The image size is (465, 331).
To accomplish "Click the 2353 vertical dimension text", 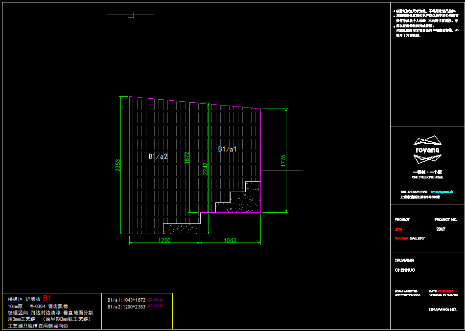I will coord(118,165).
